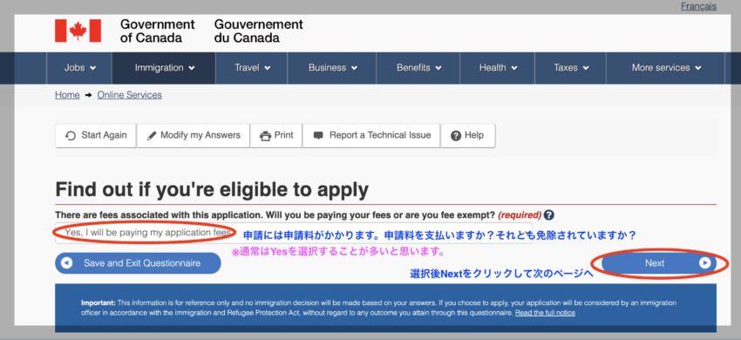
Task: Click the Start Again refresh icon
Action: (x=71, y=136)
